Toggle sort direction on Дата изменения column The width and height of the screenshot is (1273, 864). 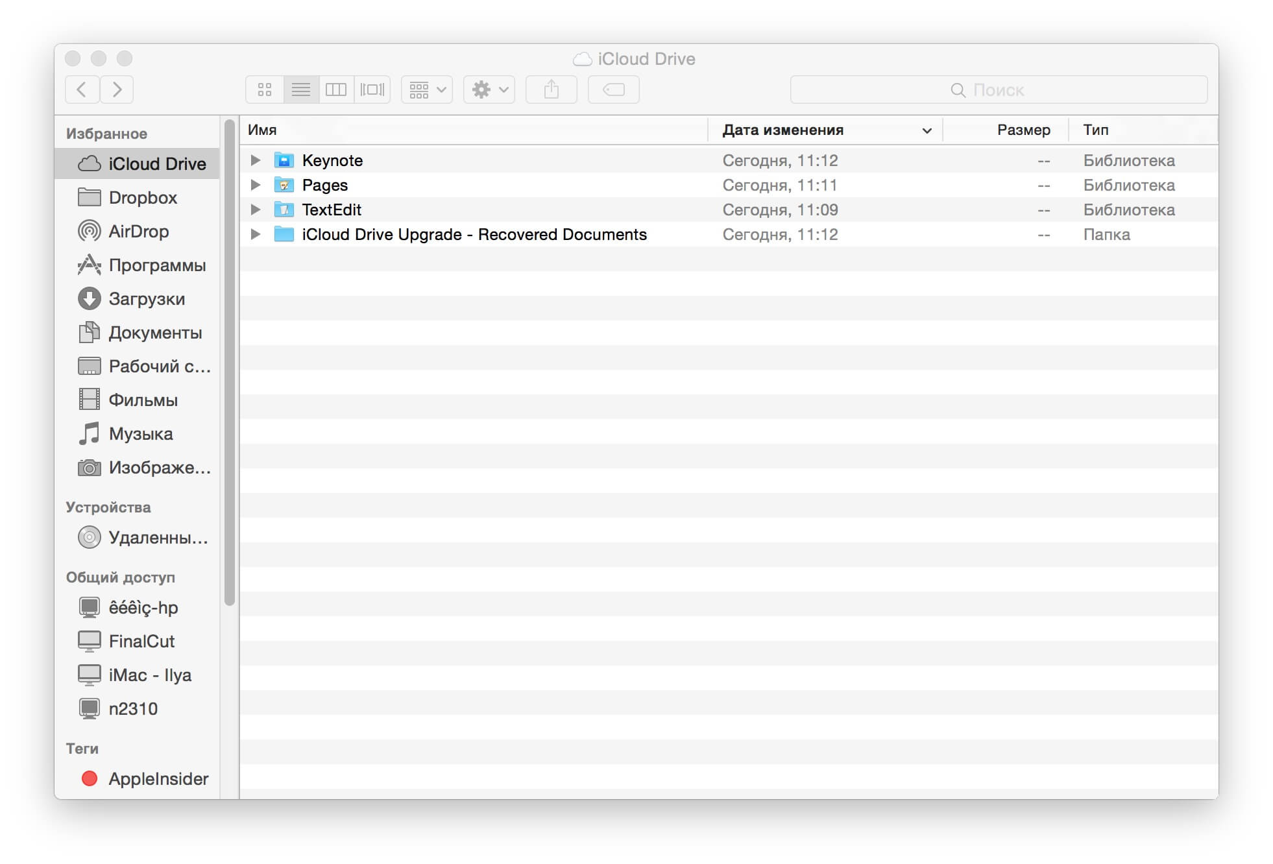click(927, 130)
